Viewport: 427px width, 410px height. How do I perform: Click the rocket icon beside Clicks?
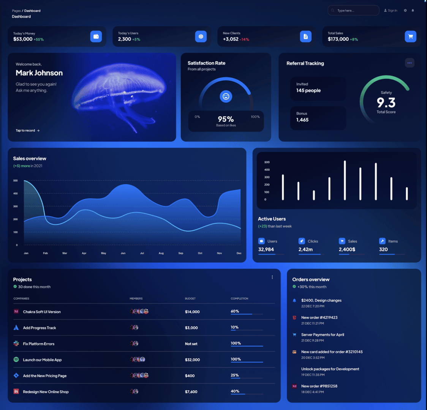302,241
